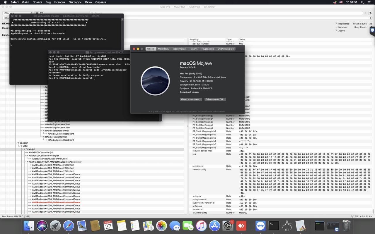This screenshot has height=234, width=375.
Task: Open the IOService plane dropdown
Action: pyautogui.click(x=18, y=13)
